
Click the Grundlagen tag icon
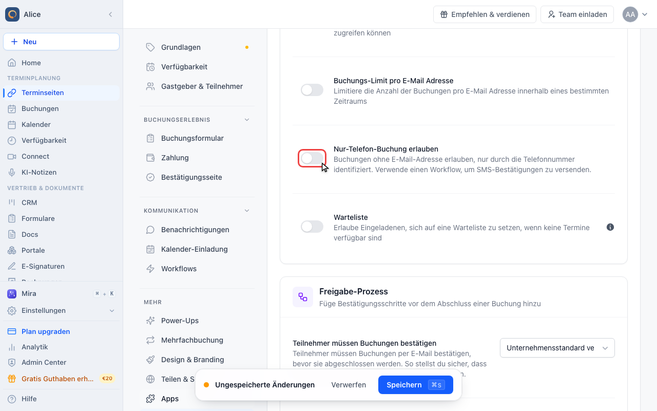pyautogui.click(x=150, y=47)
